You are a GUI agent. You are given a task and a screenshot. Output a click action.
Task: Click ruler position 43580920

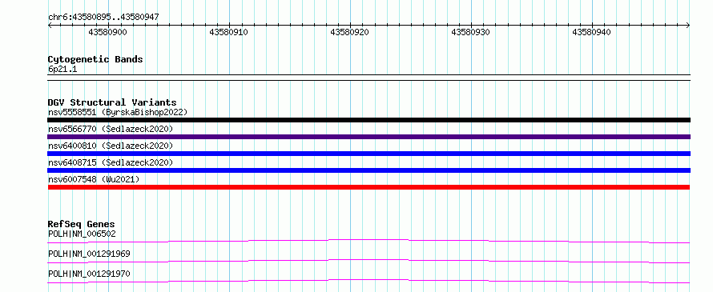349,32
